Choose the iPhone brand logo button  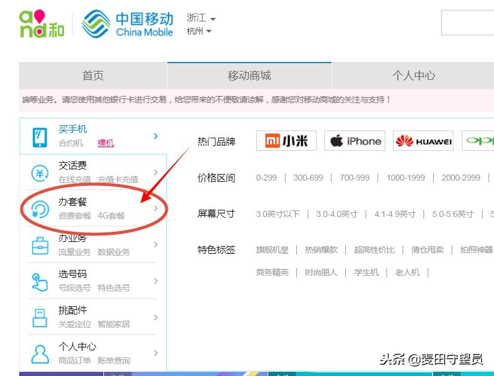point(355,141)
